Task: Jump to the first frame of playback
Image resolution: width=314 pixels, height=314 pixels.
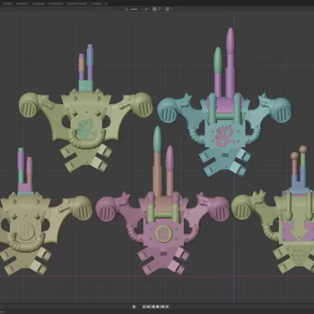Action: [144, 307]
